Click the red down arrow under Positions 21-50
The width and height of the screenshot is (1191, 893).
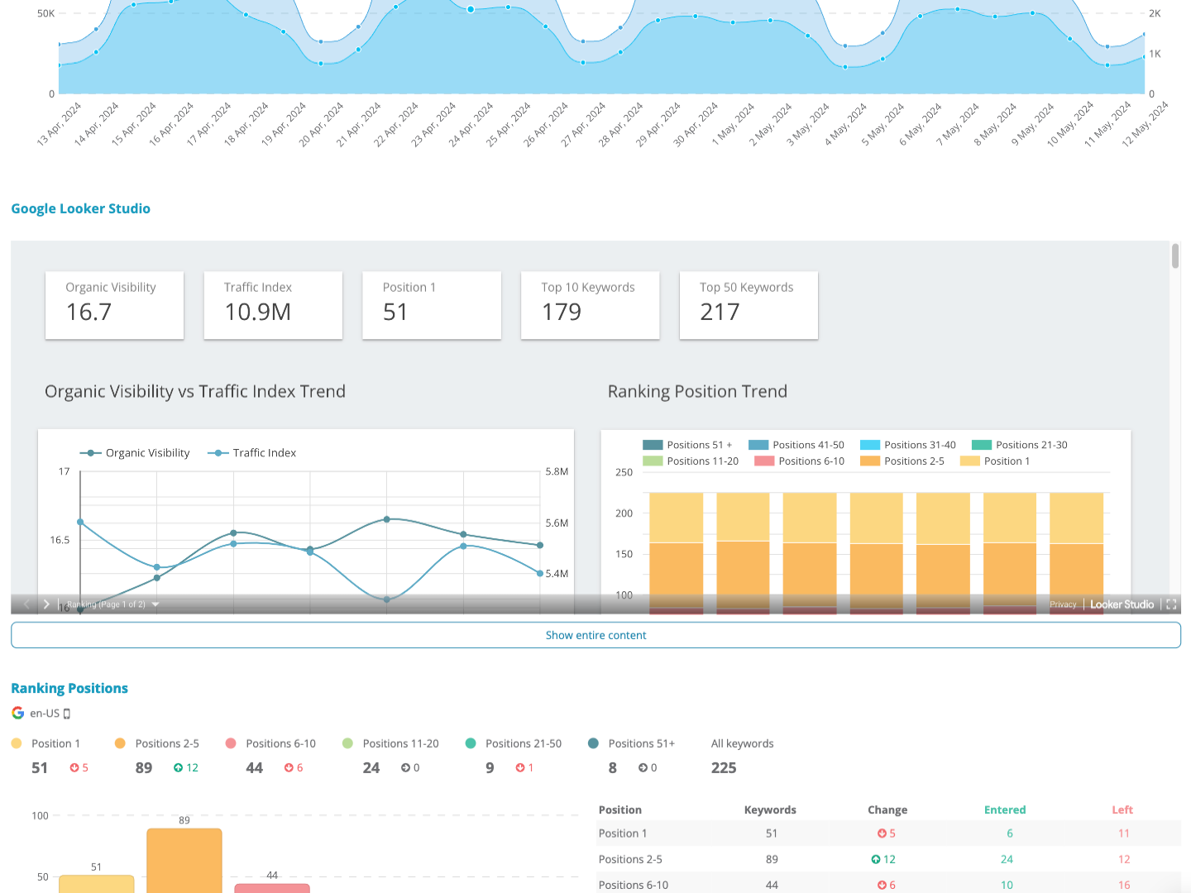[x=520, y=768]
